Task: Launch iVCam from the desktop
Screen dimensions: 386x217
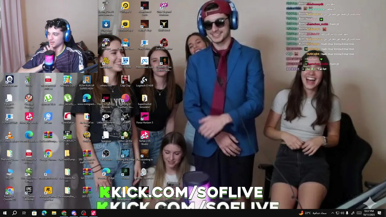Action: click(x=48, y=118)
